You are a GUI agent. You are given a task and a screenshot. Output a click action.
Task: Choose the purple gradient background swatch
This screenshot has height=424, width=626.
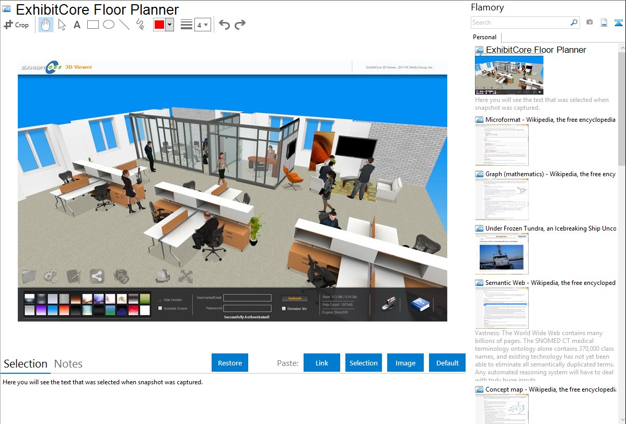[x=41, y=310]
